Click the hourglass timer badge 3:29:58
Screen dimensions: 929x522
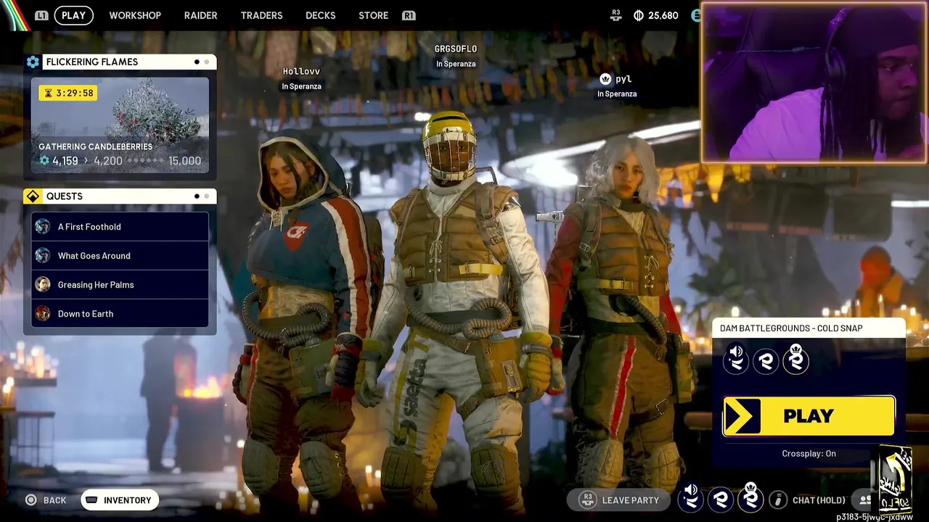click(67, 93)
